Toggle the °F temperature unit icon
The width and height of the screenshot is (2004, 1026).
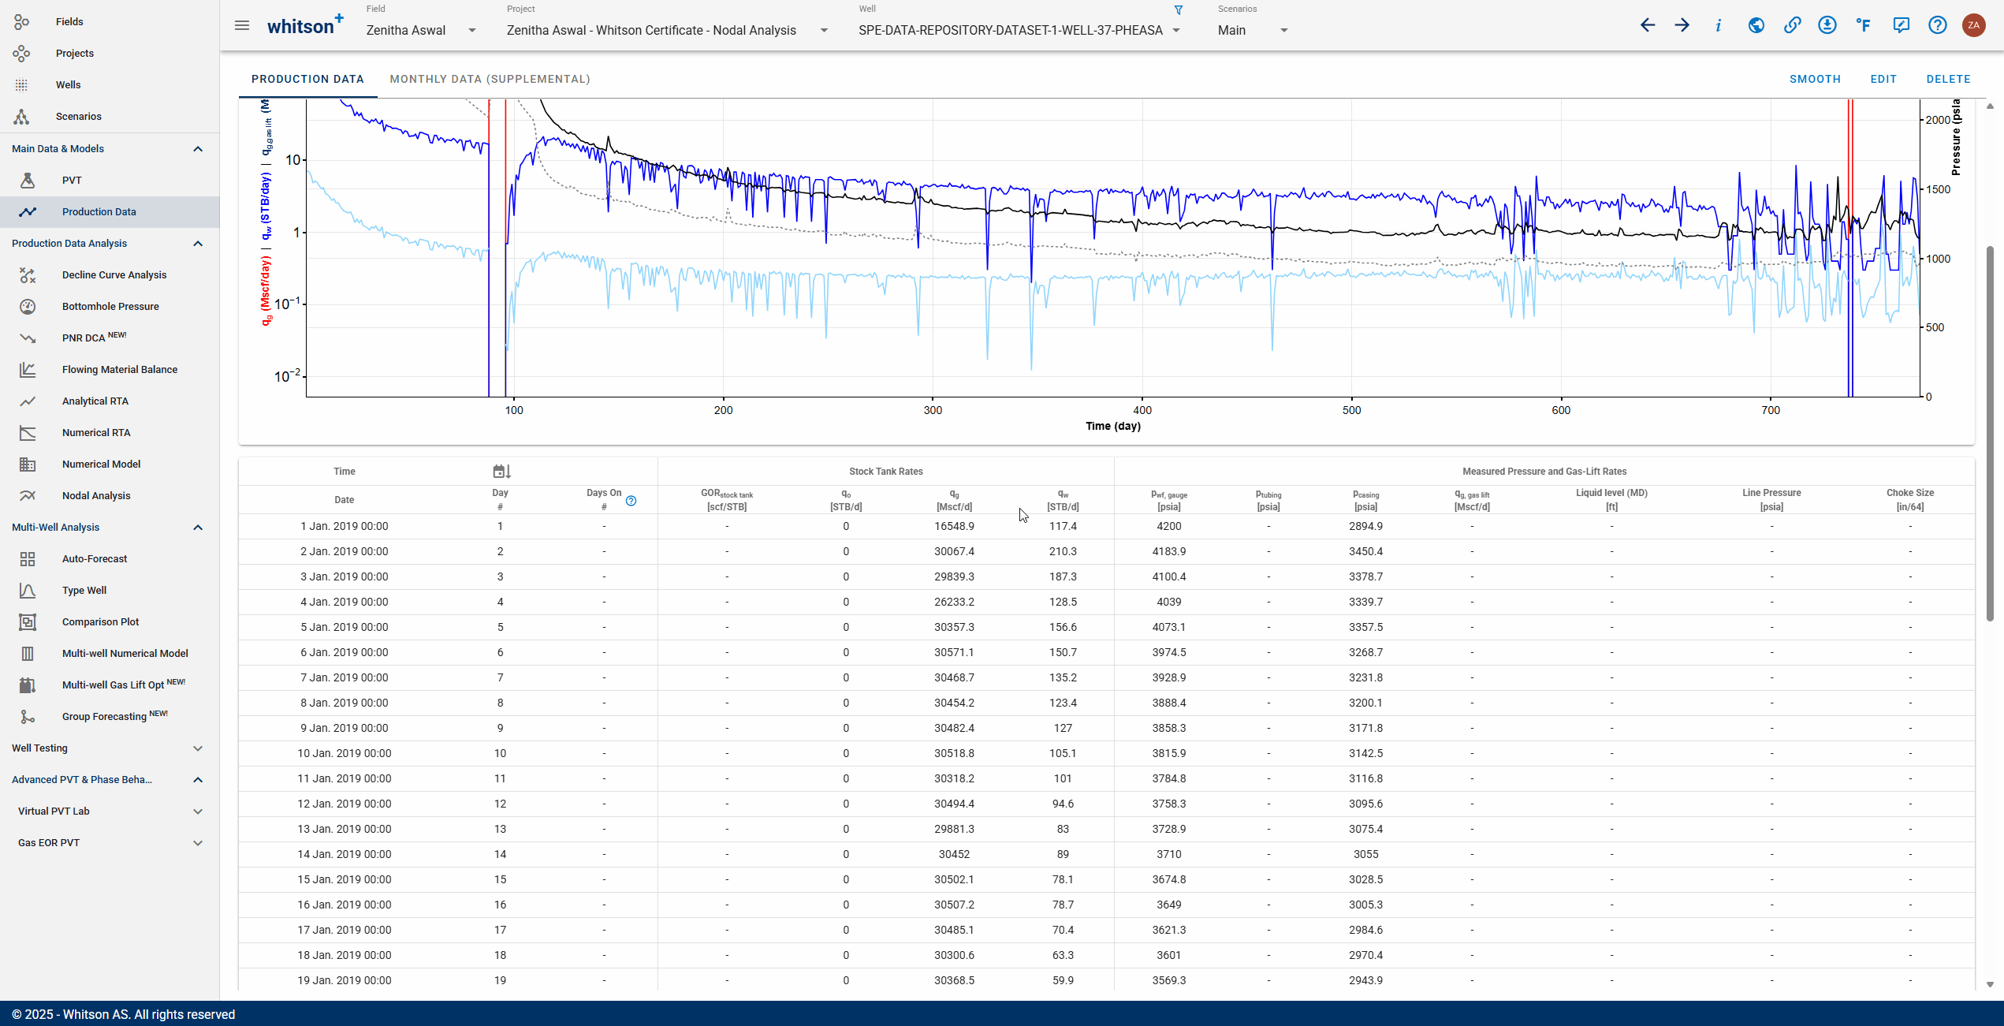[x=1864, y=25]
